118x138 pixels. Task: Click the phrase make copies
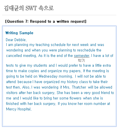pyautogui.click(x=28, y=71)
